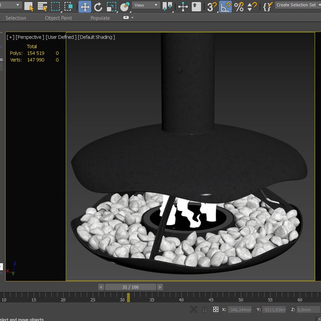Screen dimensions: 321x321
Task: Activate the Select and Rotate tool
Action: point(98,7)
